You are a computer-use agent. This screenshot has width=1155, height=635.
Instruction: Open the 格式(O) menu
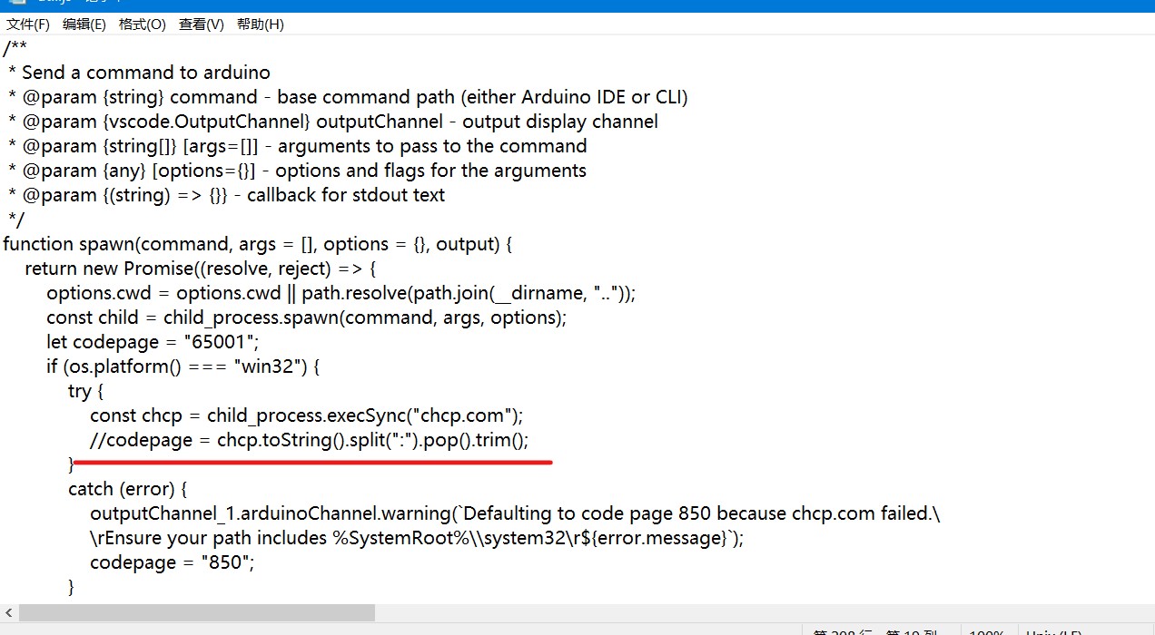coord(143,24)
